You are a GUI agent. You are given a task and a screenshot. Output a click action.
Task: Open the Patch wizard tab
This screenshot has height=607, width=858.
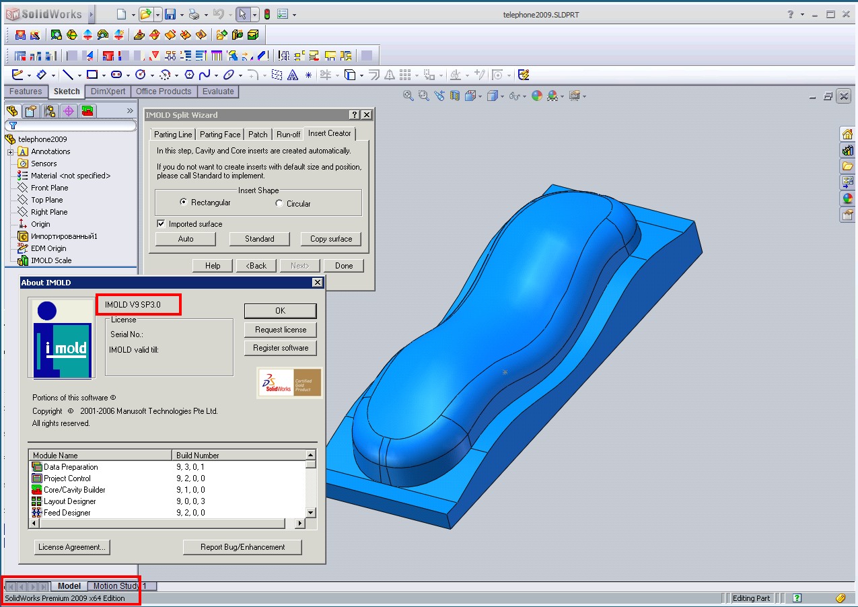[x=258, y=135]
